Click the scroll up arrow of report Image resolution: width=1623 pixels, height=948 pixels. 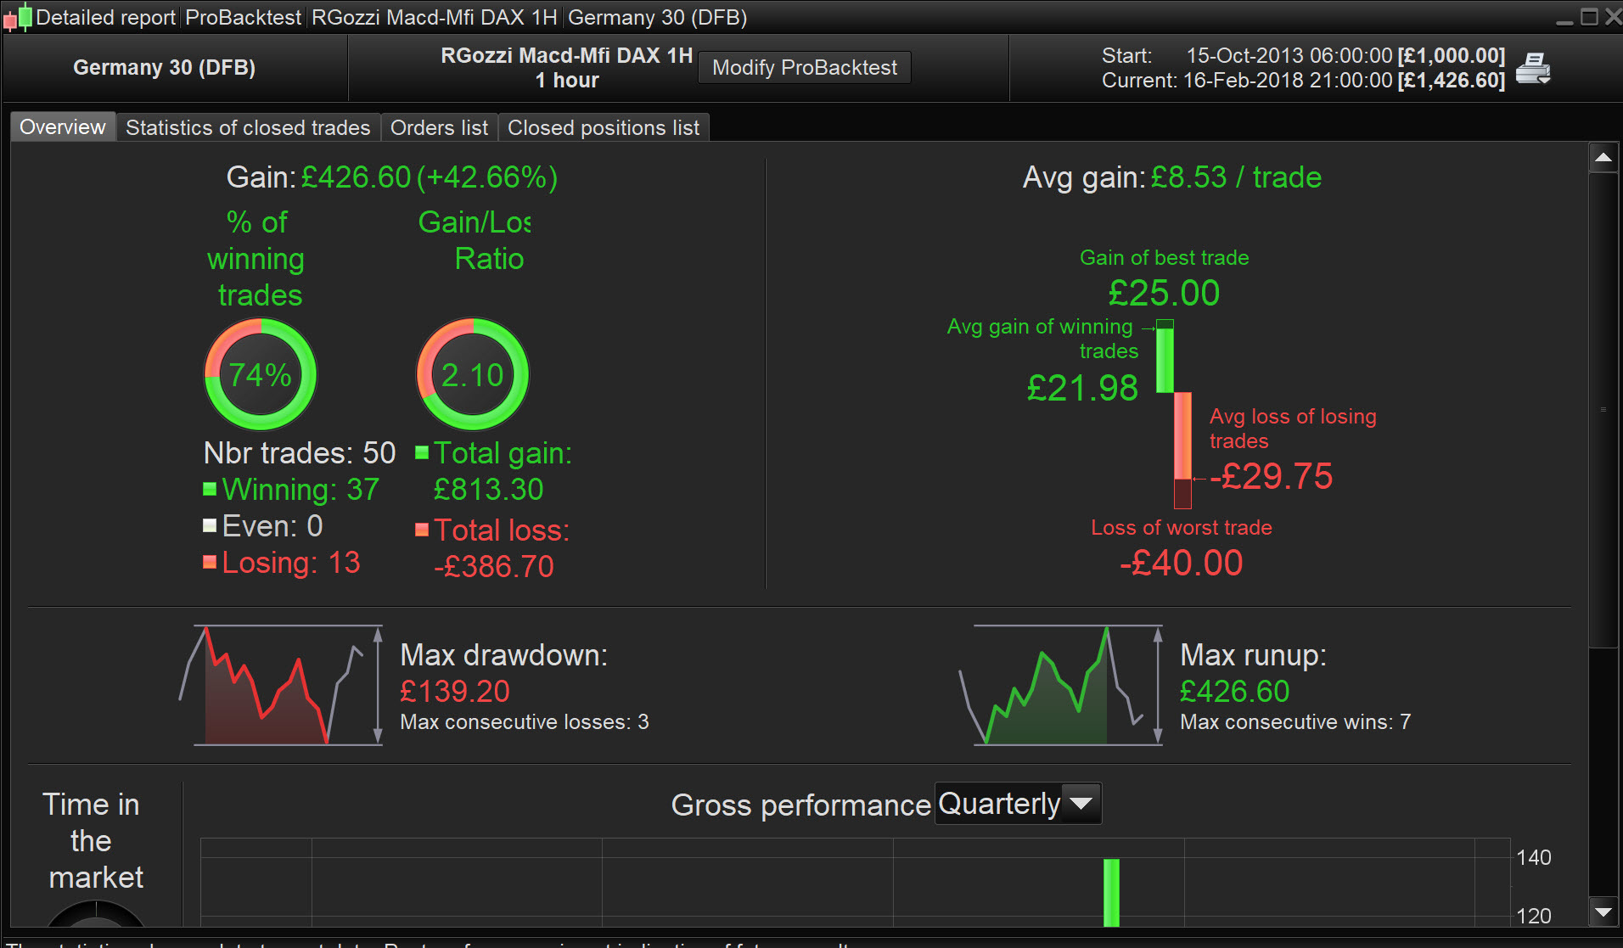coord(1603,158)
